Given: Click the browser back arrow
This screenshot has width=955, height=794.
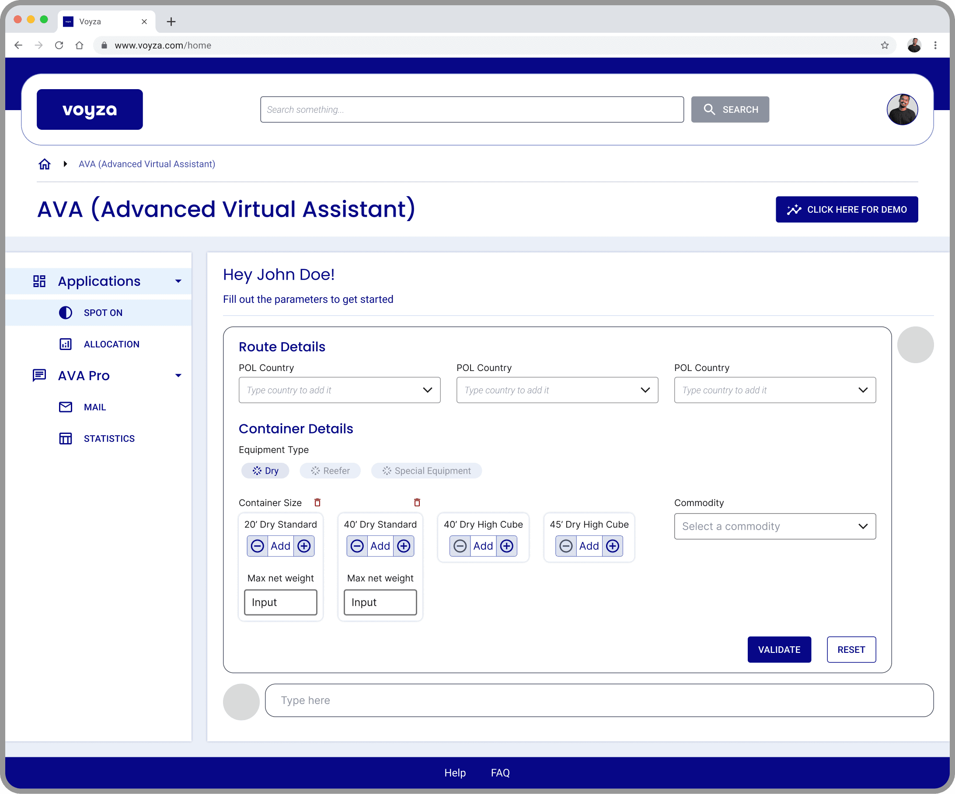Looking at the screenshot, I should [x=18, y=45].
